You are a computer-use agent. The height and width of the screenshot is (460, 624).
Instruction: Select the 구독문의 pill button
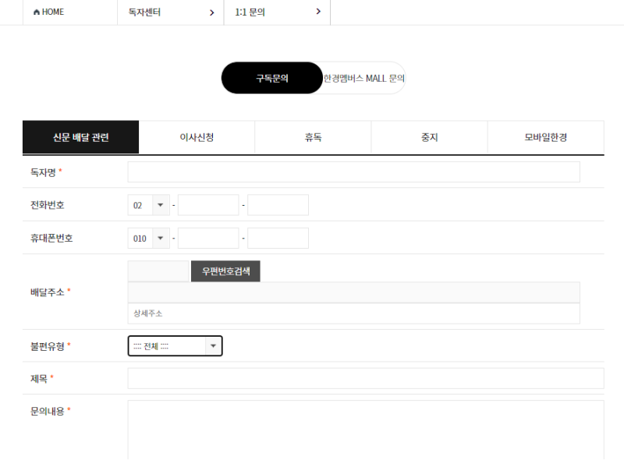tap(272, 78)
